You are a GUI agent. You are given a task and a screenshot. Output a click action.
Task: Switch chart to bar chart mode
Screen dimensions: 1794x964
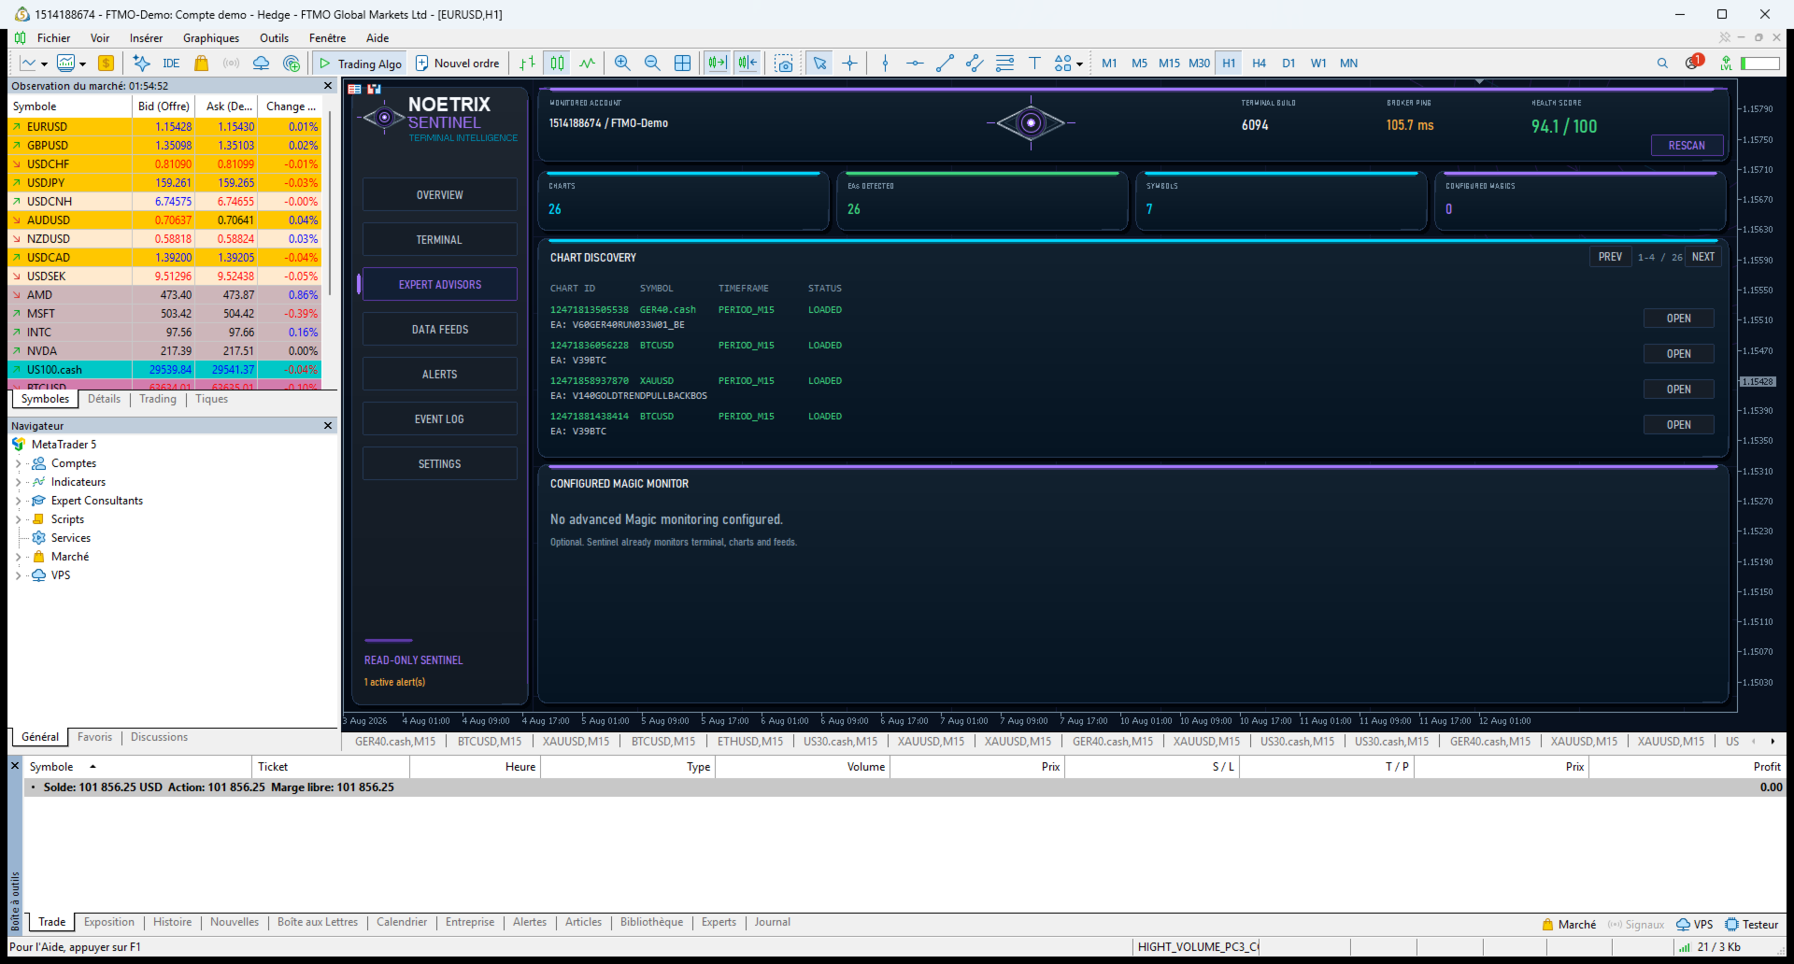pos(527,63)
